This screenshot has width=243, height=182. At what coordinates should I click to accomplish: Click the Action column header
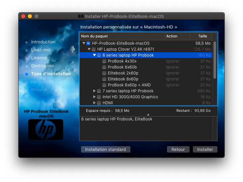pos(177,36)
